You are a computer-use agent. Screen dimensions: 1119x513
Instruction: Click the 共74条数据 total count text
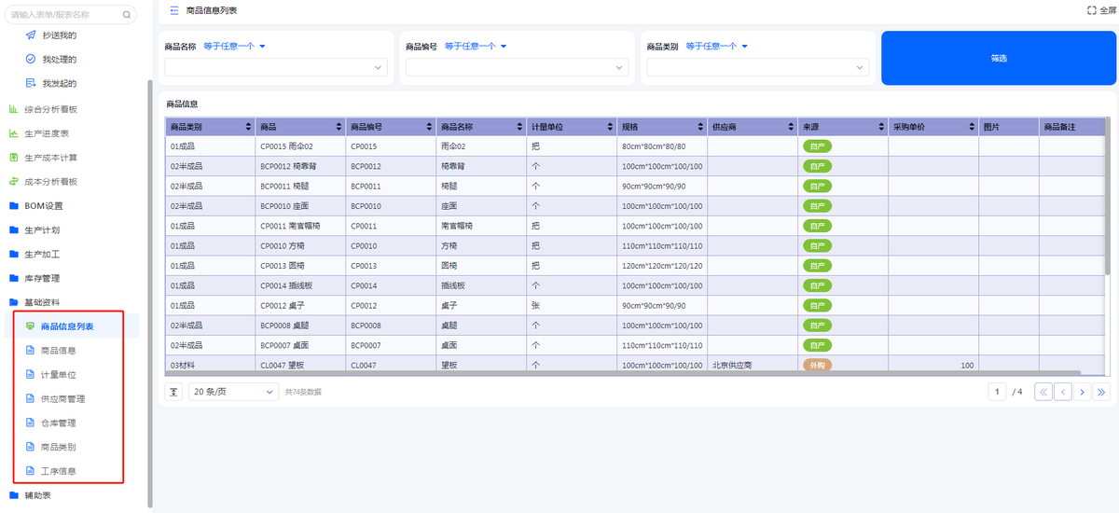303,393
